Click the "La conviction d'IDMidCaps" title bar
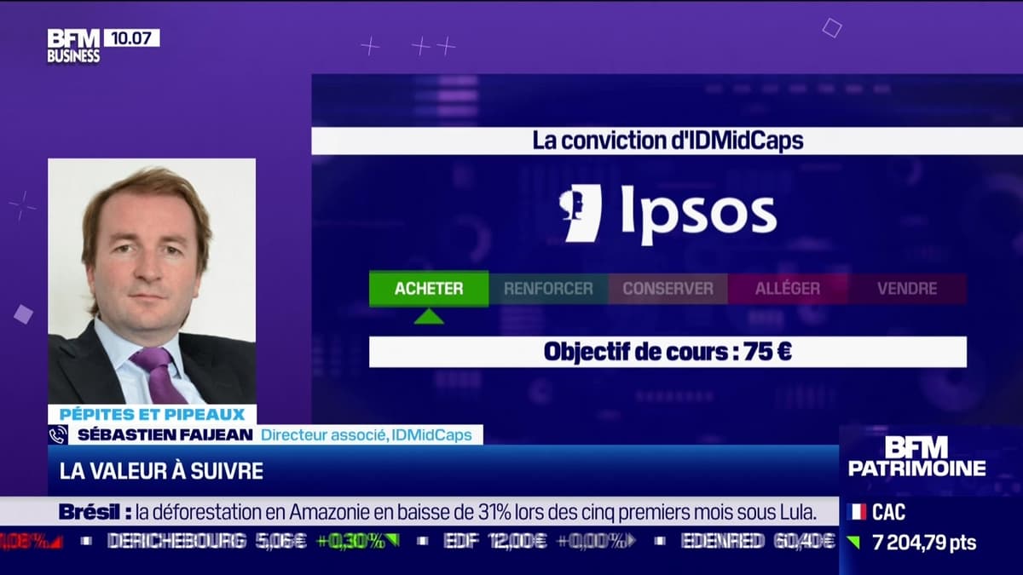 668,141
